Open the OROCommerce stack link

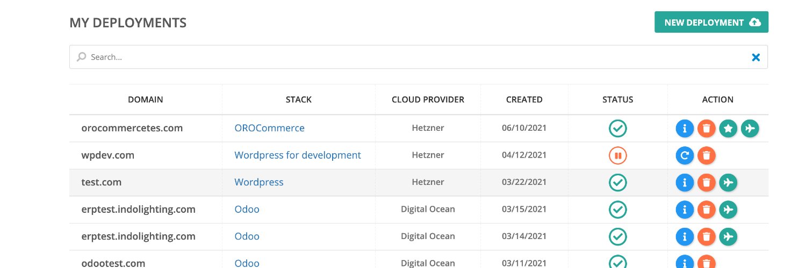click(269, 128)
